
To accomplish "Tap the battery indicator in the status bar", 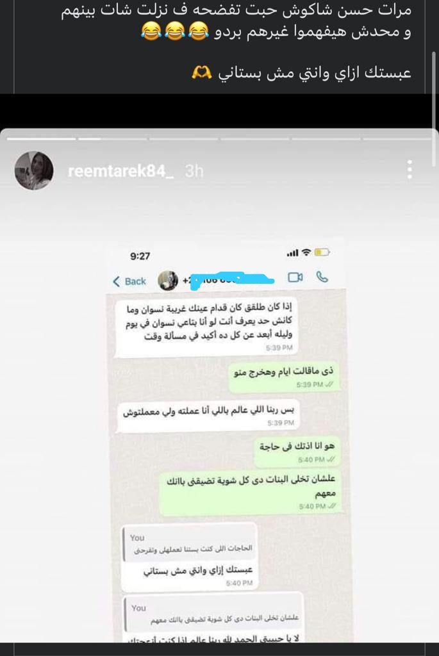I will 322,252.
